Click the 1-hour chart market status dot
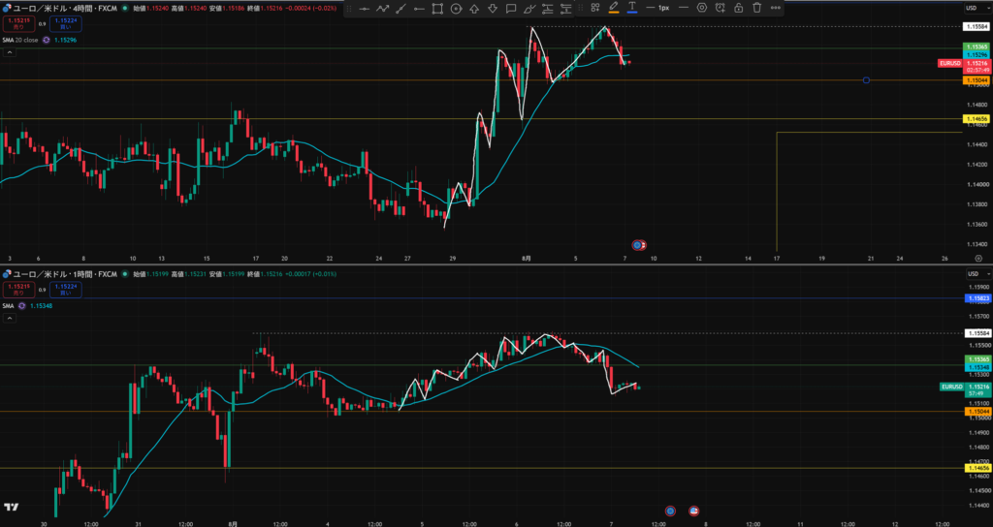 click(x=125, y=274)
